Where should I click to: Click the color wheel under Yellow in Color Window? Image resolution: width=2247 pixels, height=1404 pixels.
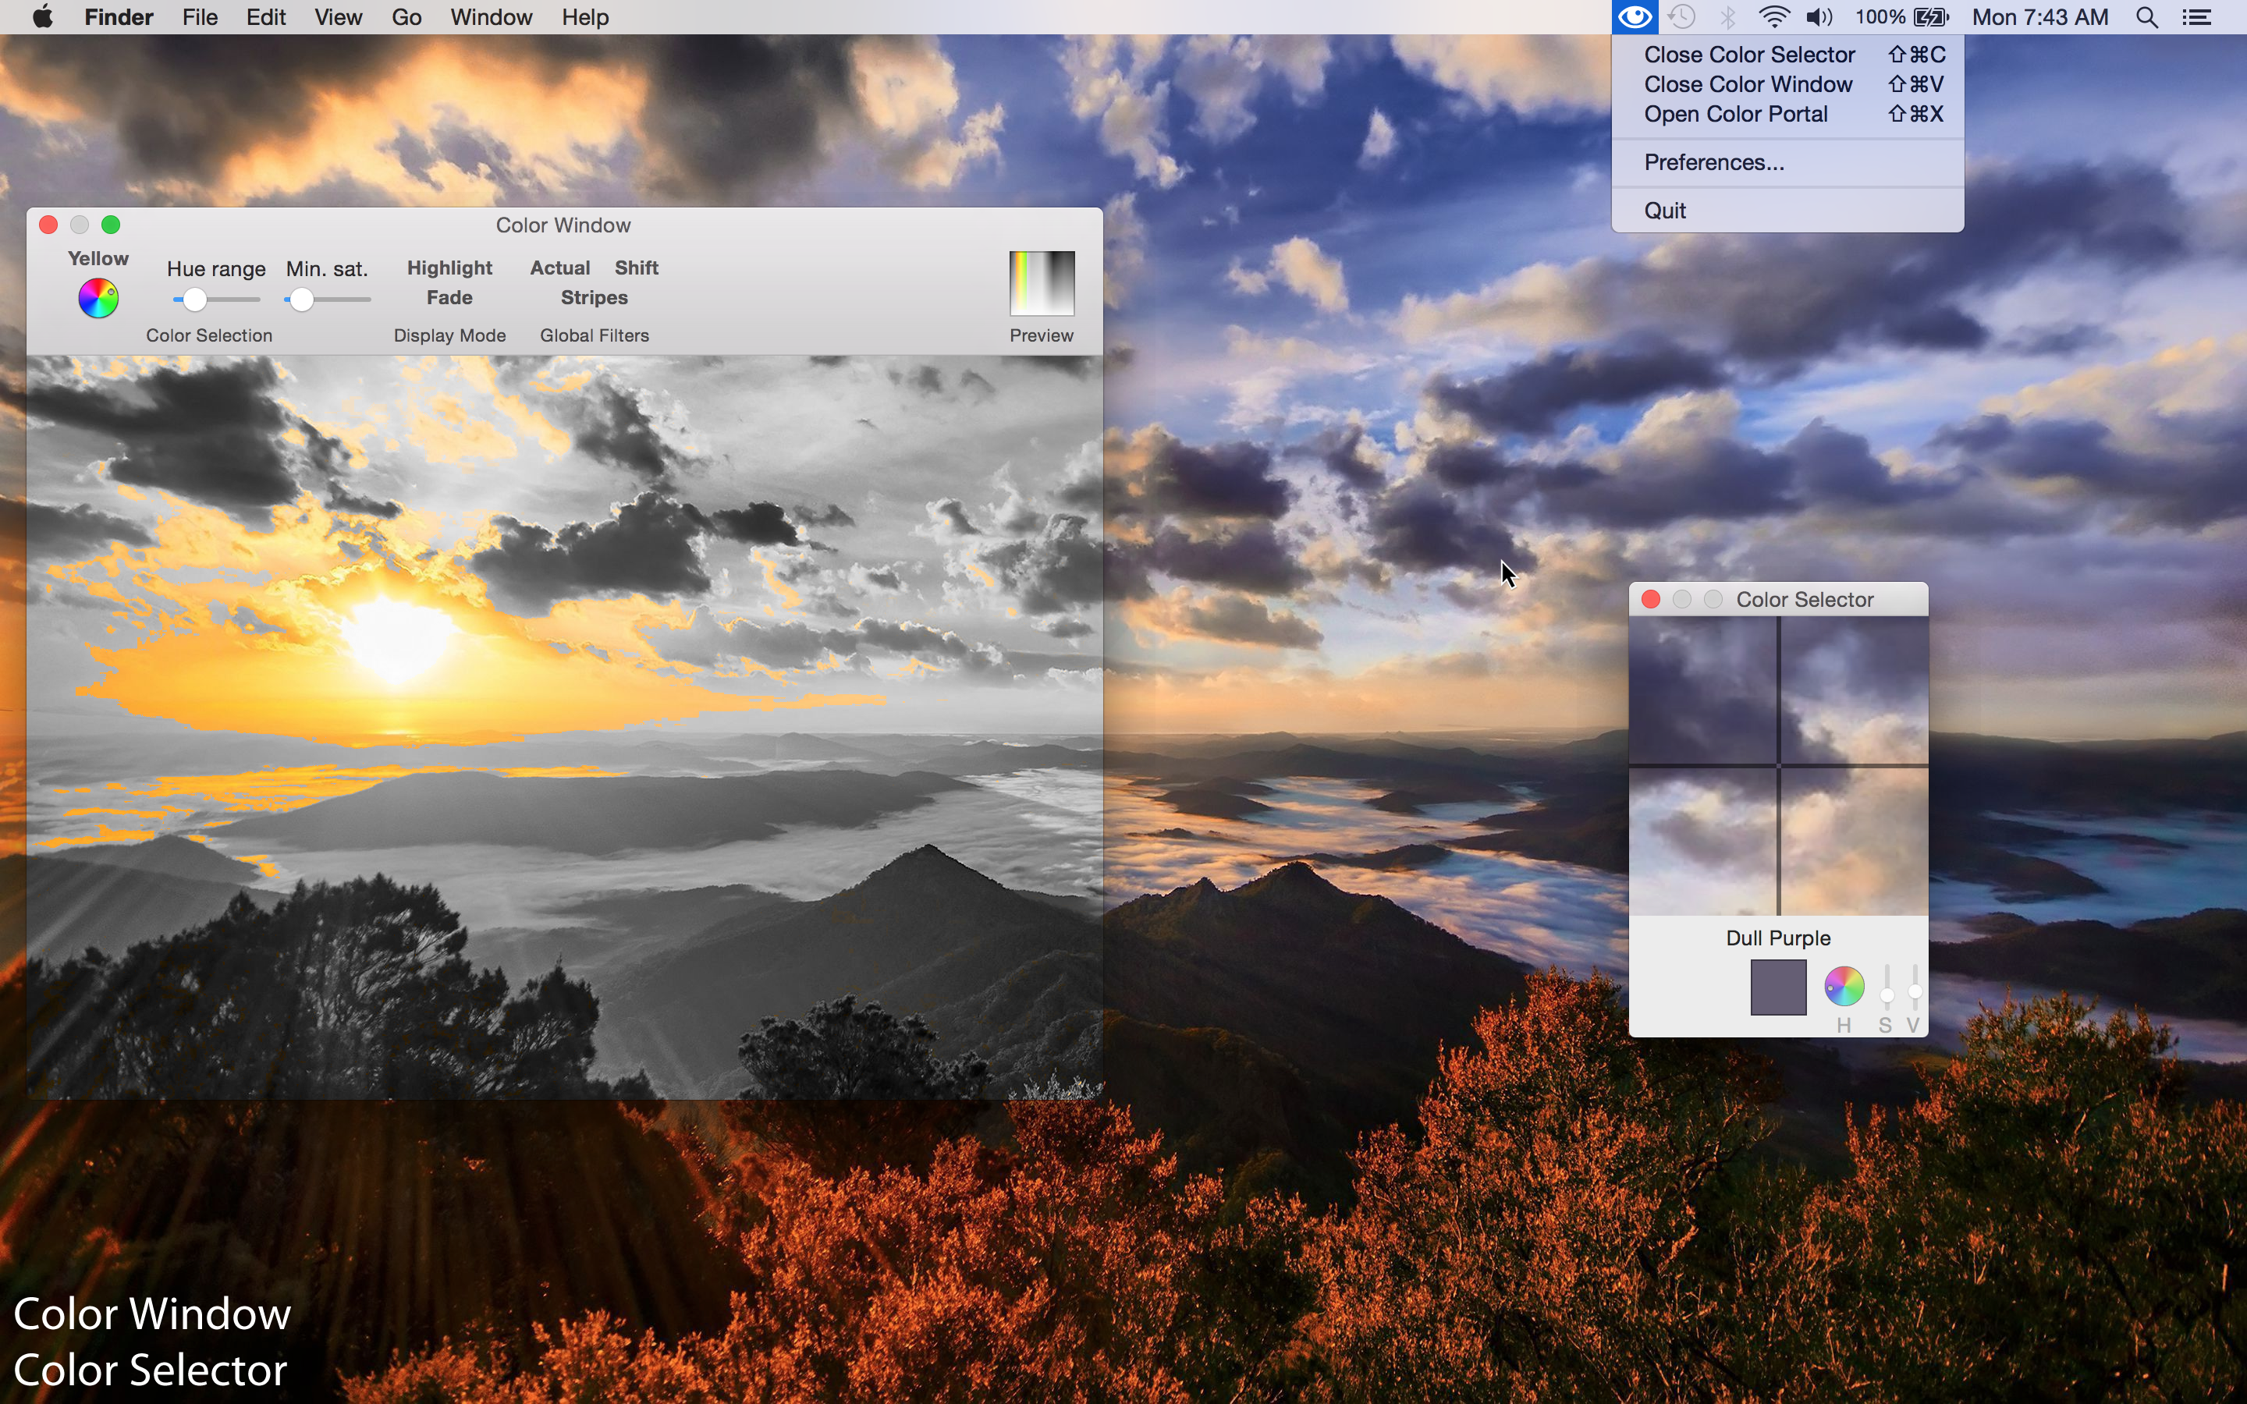click(x=98, y=298)
